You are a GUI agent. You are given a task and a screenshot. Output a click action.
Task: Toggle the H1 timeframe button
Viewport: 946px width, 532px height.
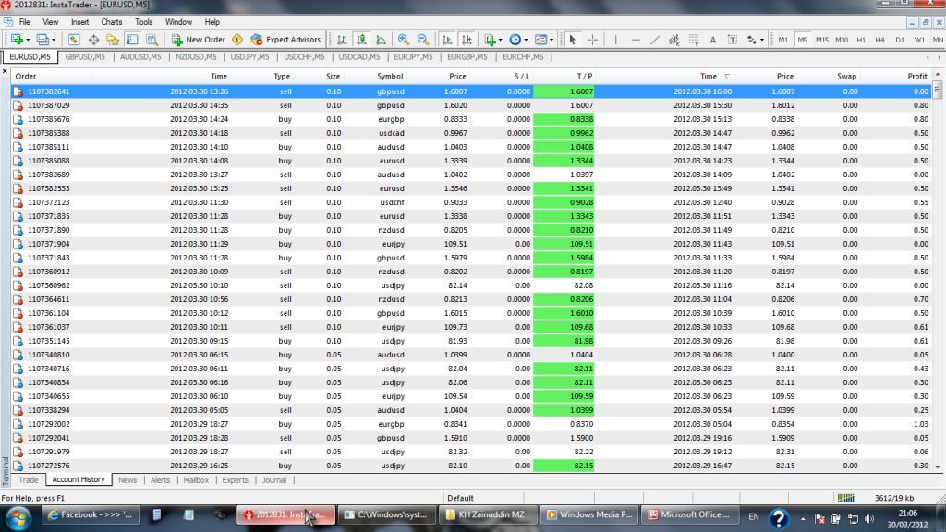(x=861, y=40)
